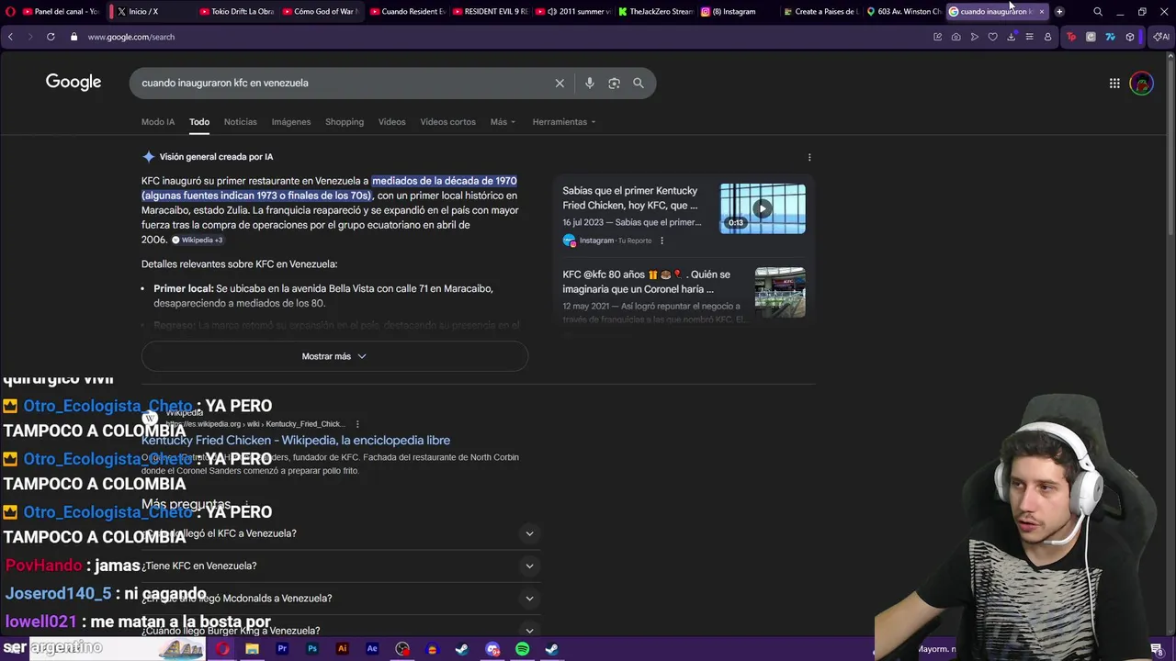Viewport: 1176px width, 661px height.
Task: Go back with browser back arrow
Action: [x=10, y=37]
